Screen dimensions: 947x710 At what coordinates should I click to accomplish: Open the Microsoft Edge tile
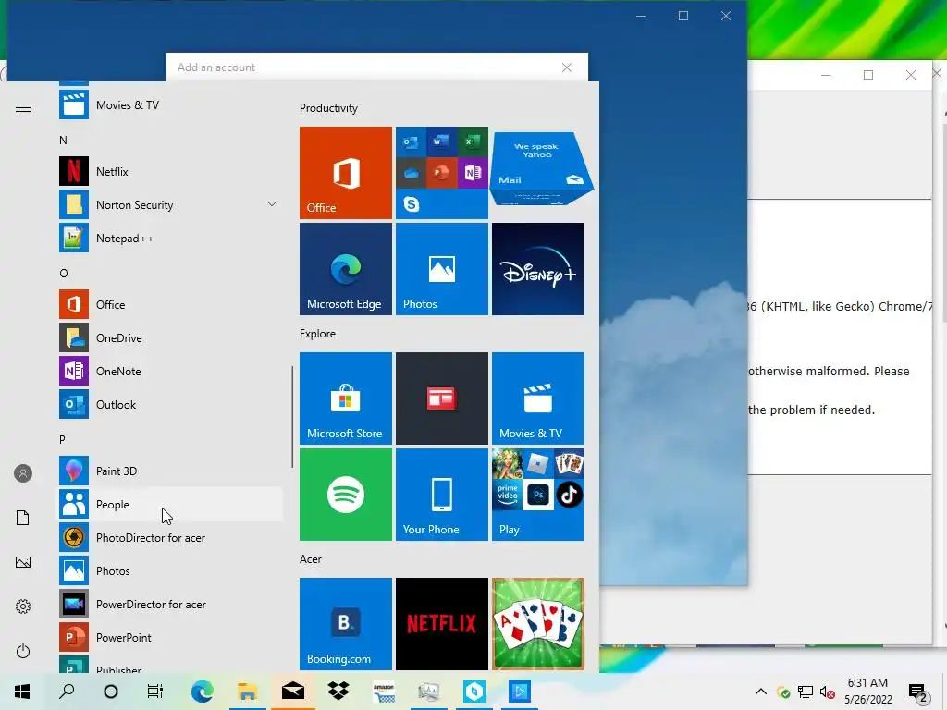[346, 269]
